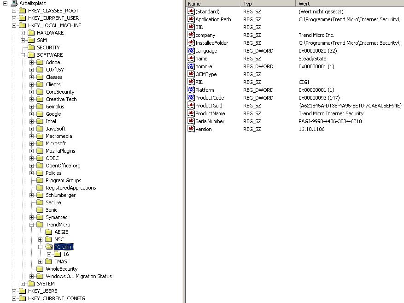The height and width of the screenshot is (303, 404).
Task: Click the string icon beside (Standard)
Action: (x=191, y=11)
